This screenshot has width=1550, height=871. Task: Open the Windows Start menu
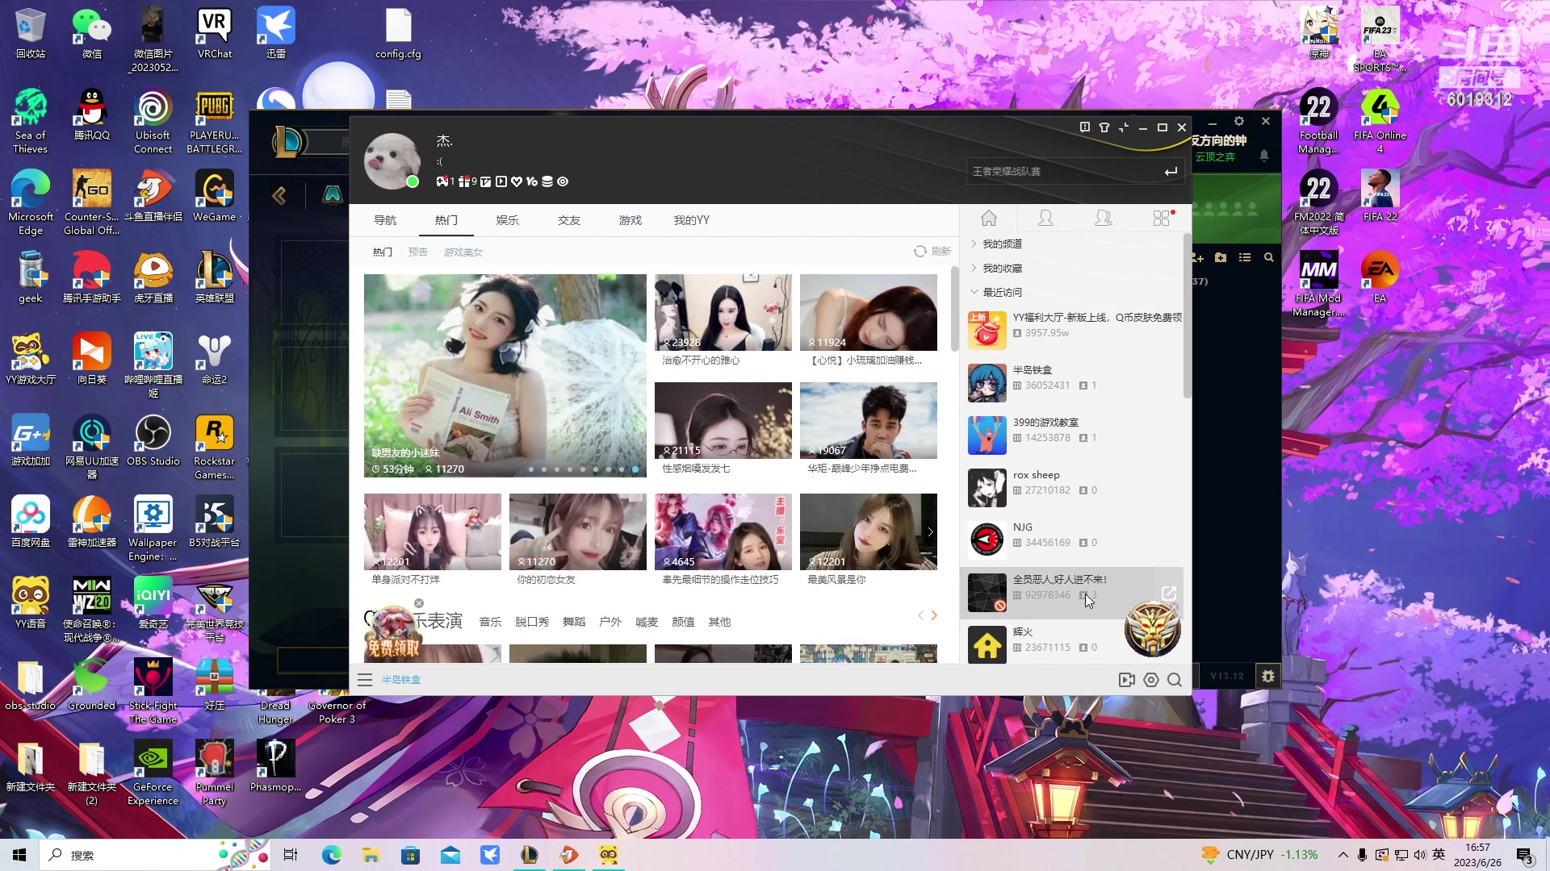click(19, 855)
